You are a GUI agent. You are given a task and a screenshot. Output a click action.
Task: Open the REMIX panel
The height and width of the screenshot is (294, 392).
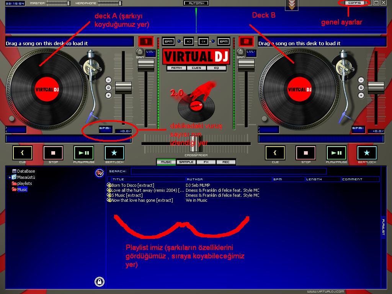click(176, 68)
